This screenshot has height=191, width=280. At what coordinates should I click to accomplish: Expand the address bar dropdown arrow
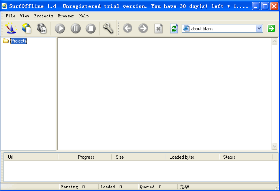click(259, 28)
